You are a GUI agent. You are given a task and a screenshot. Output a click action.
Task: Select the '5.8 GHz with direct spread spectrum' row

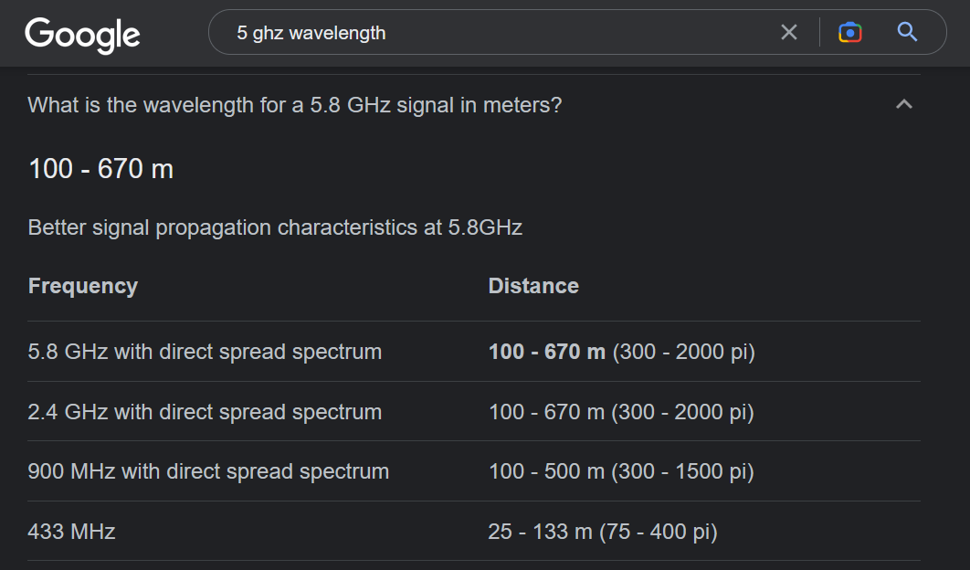(474, 352)
